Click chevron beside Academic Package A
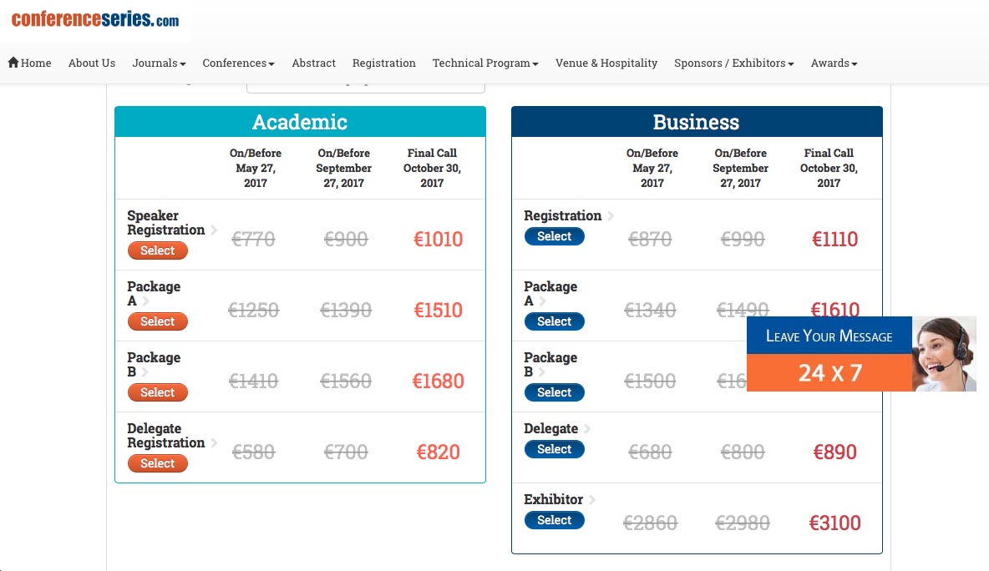This screenshot has height=571, width=989. pos(146,301)
